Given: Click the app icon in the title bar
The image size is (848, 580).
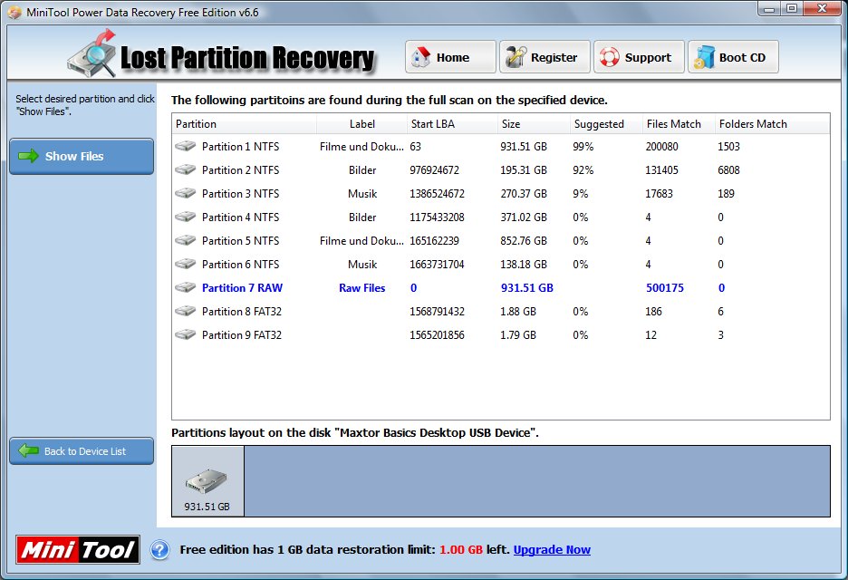Looking at the screenshot, I should pos(14,12).
